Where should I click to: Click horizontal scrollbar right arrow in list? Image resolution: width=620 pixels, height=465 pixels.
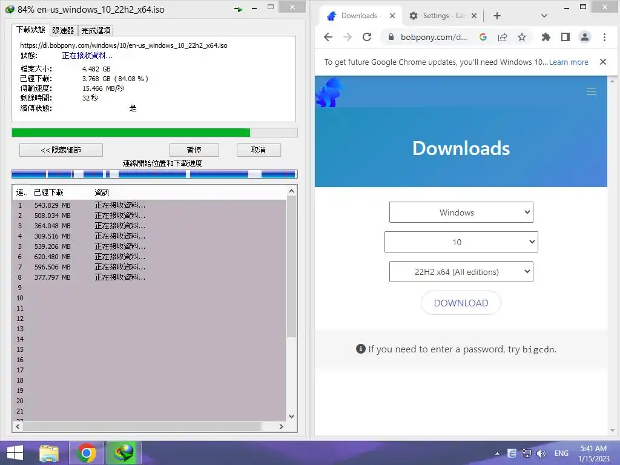[281, 427]
